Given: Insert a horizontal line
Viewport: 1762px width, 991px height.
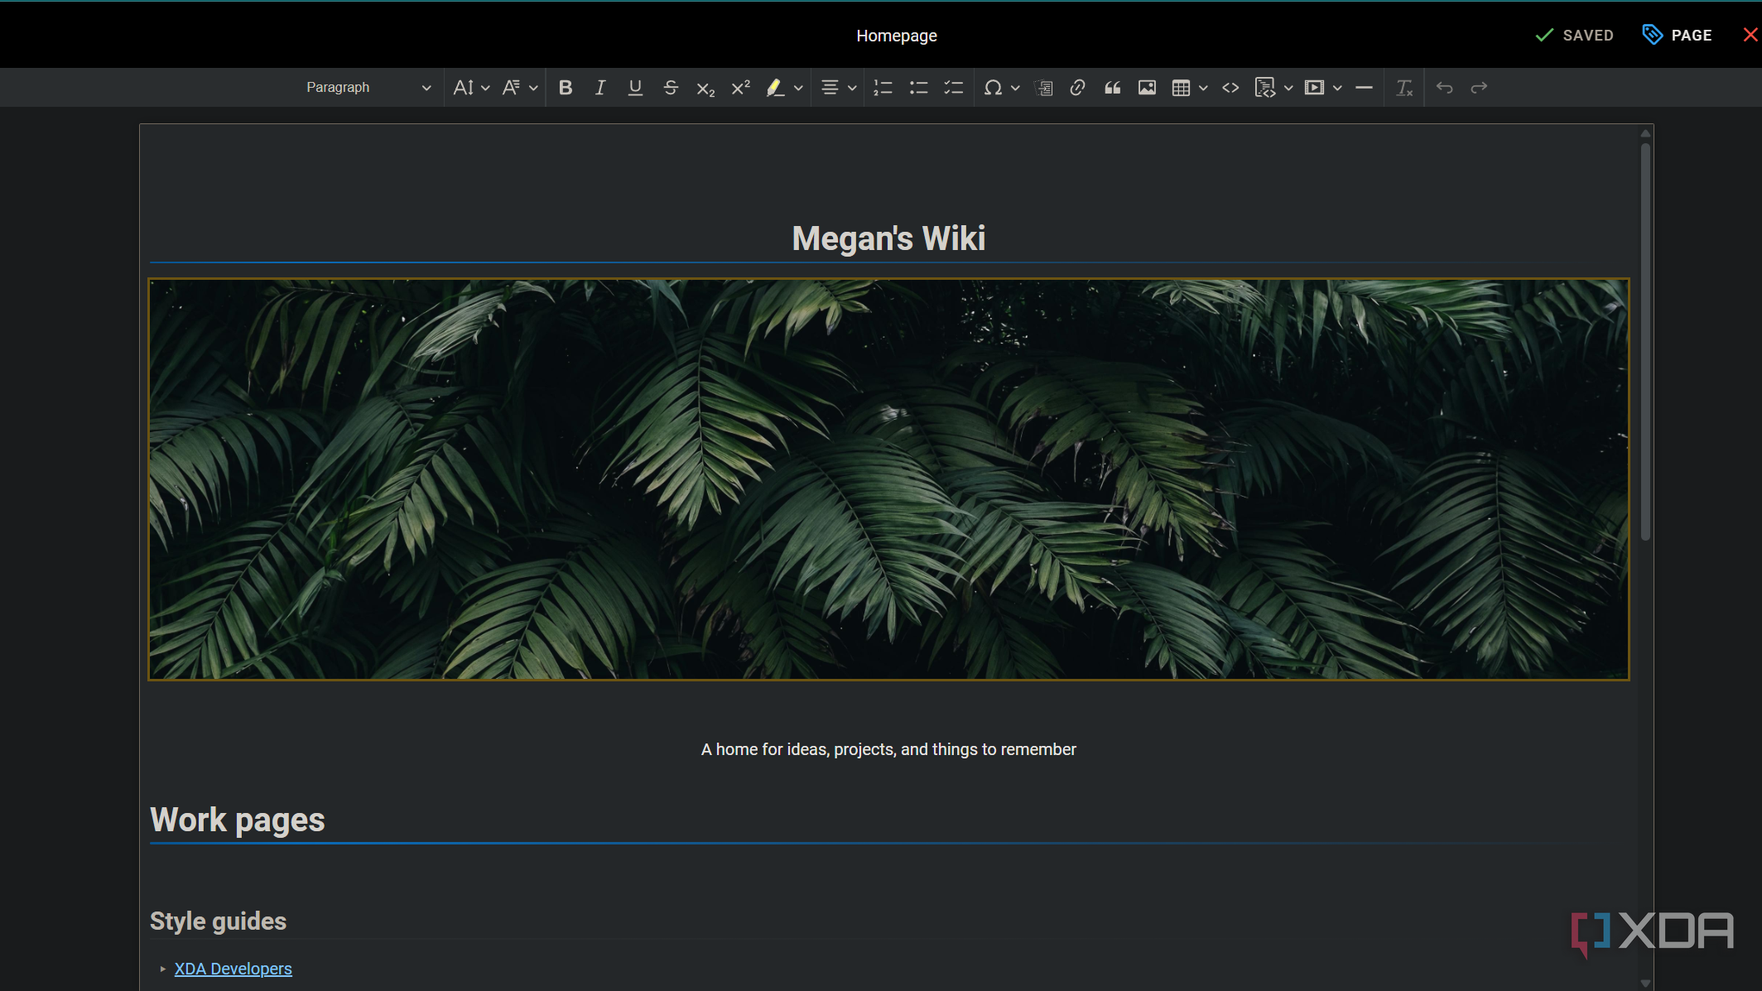Looking at the screenshot, I should tap(1364, 88).
